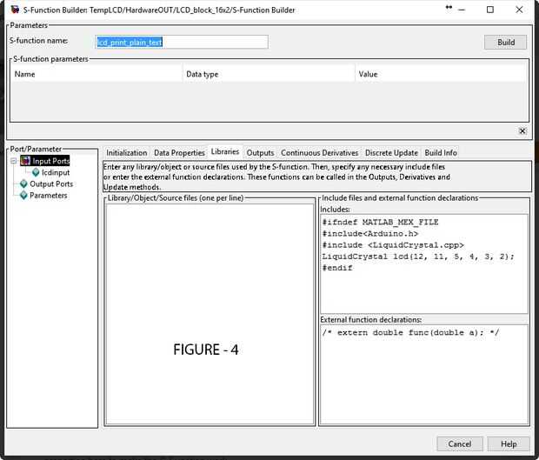
Task: Click the Cancel button
Action: (x=460, y=443)
